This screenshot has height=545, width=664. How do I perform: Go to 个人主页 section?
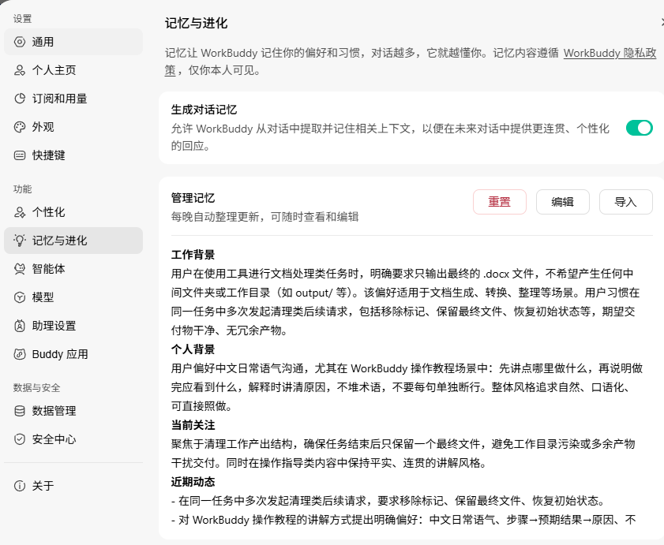pos(73,70)
